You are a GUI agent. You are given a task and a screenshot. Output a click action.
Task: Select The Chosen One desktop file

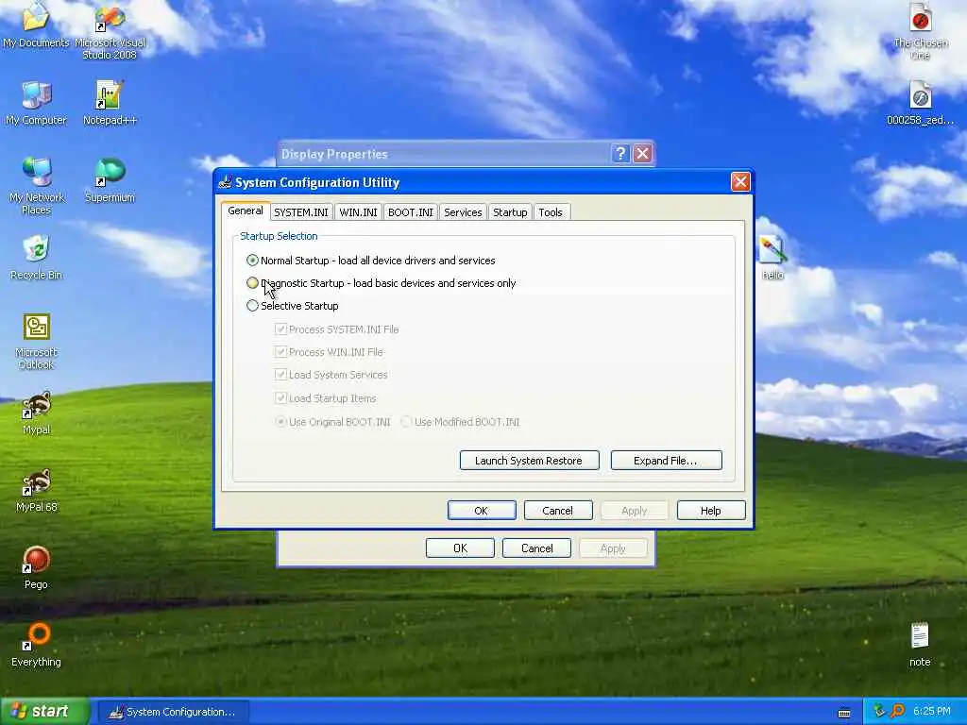[920, 31]
